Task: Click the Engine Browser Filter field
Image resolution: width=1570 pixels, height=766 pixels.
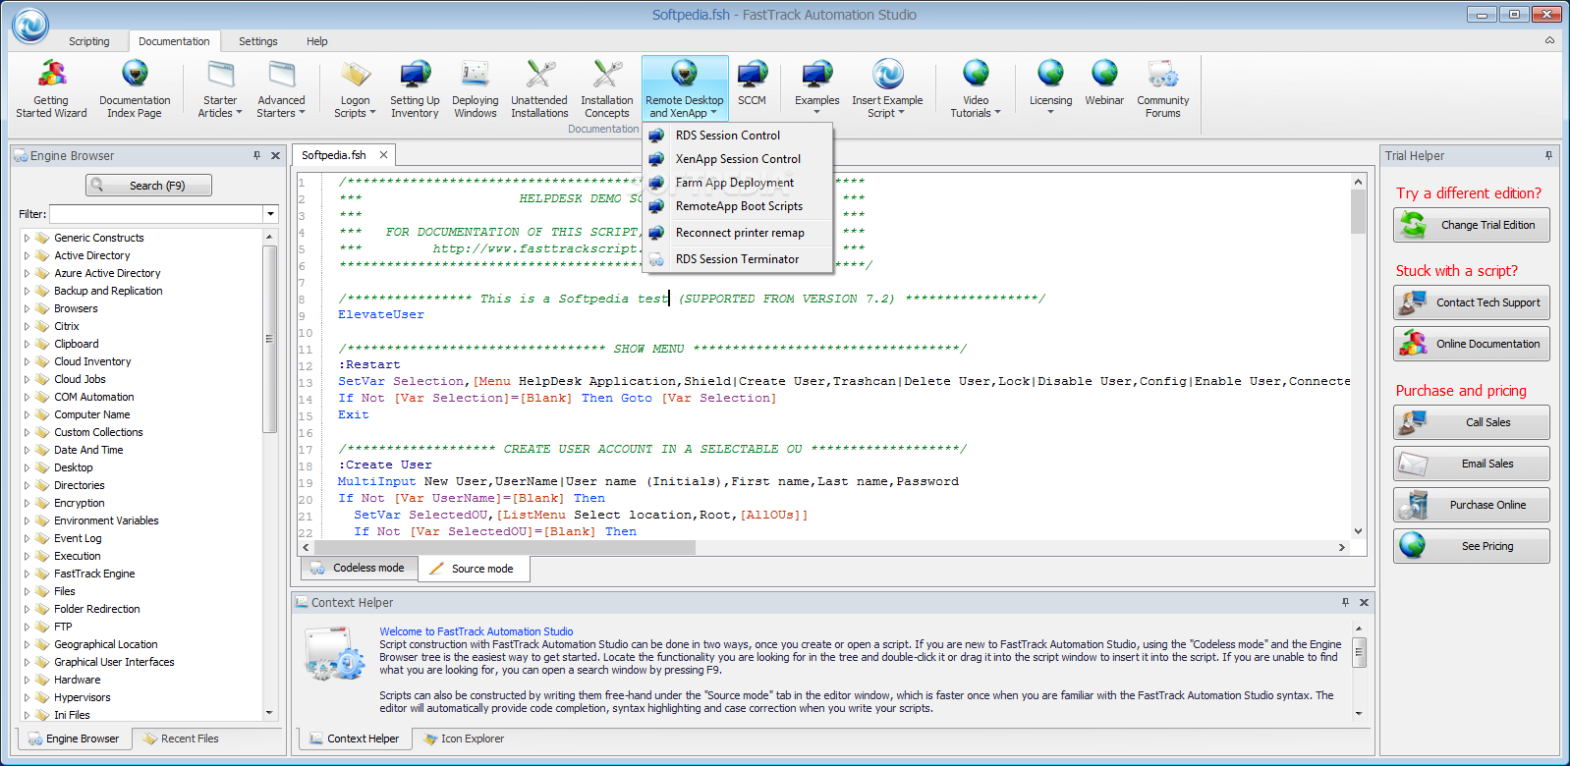Action: (156, 214)
